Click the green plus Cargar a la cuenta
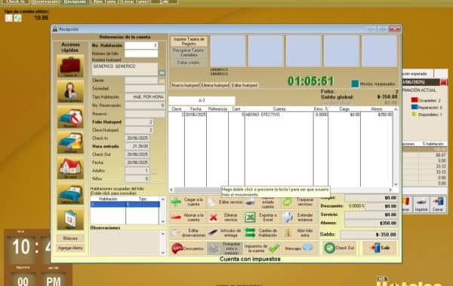This screenshot has width=453, height=286. pos(176,202)
